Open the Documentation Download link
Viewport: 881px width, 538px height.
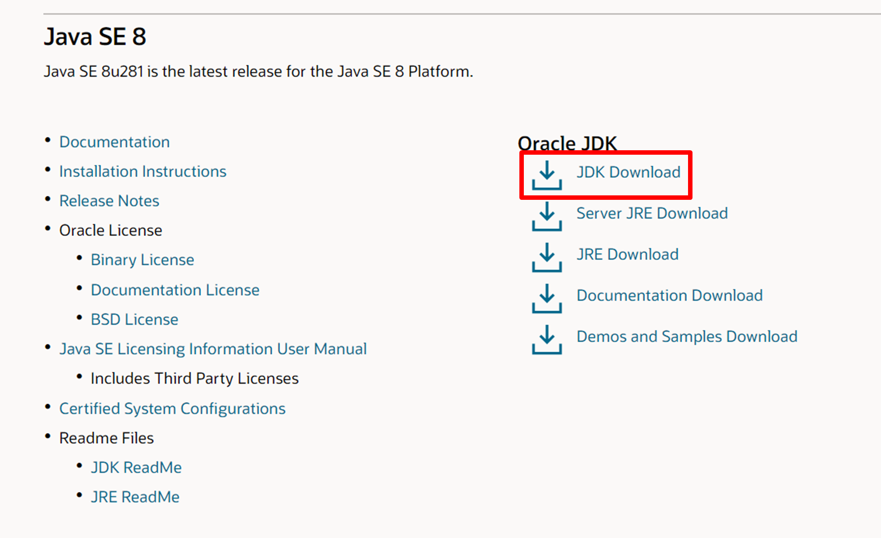pos(670,296)
